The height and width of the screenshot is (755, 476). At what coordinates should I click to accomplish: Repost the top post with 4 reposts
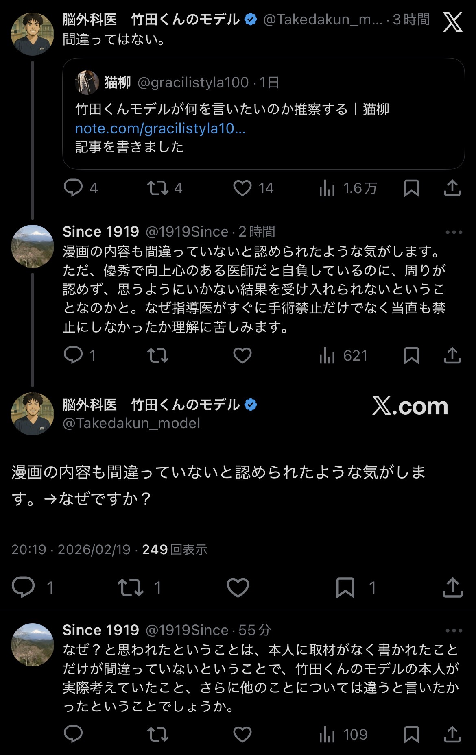coord(158,188)
